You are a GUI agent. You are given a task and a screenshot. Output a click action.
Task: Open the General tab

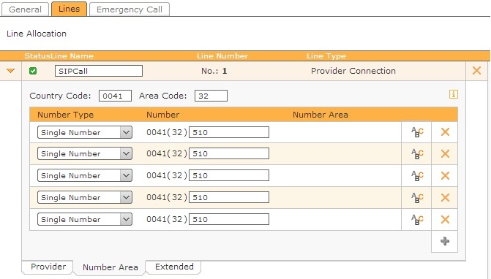25,9
